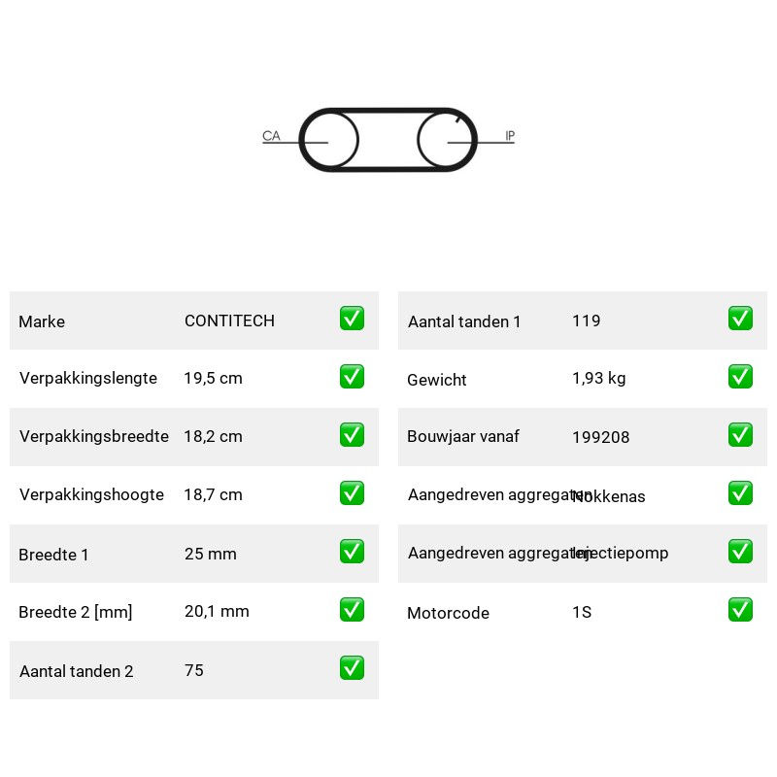This screenshot has width=777, height=777.
Task: Select the 119 teeth count value
Action: pos(587,321)
